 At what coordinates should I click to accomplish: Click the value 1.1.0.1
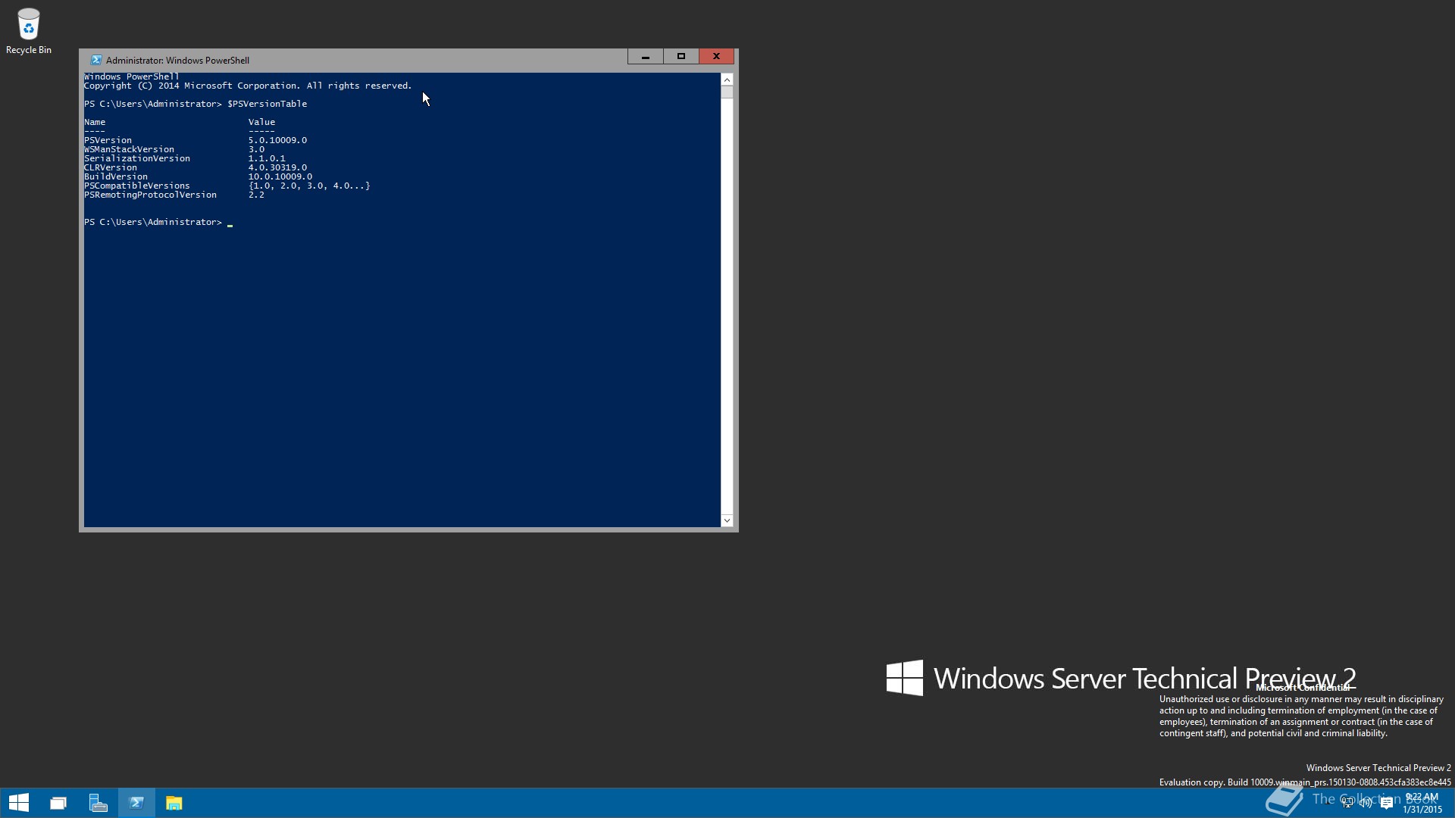click(267, 158)
